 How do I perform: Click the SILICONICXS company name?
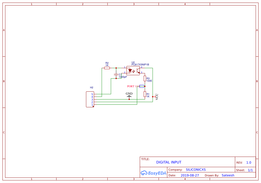click(196, 169)
